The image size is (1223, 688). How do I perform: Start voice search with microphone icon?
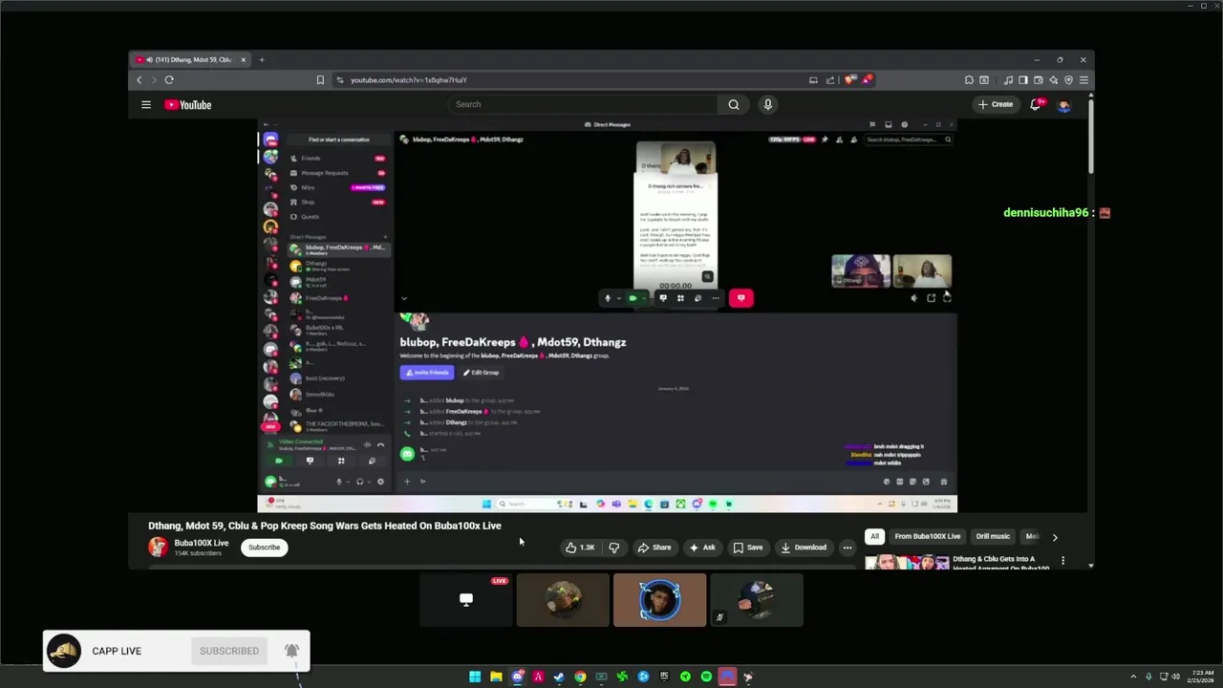[x=767, y=105]
